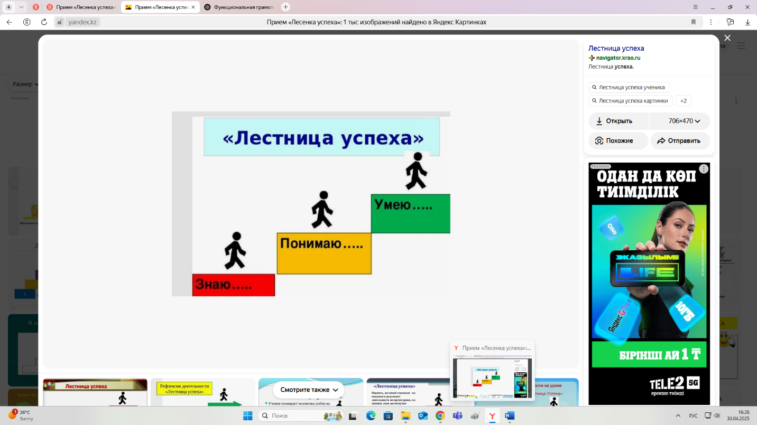Open Google Chrome from the taskbar
Image resolution: width=757 pixels, height=425 pixels.
(440, 416)
